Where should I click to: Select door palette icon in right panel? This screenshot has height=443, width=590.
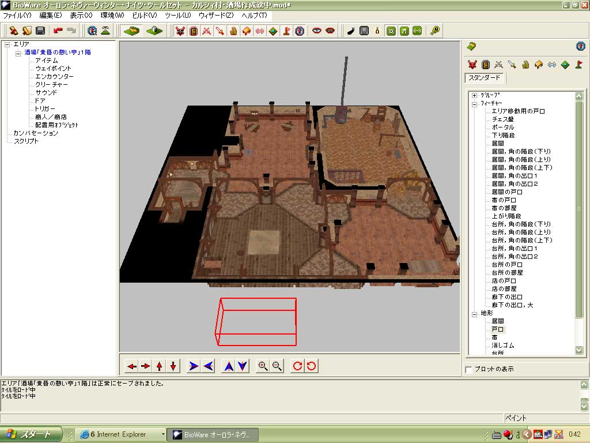[485, 65]
